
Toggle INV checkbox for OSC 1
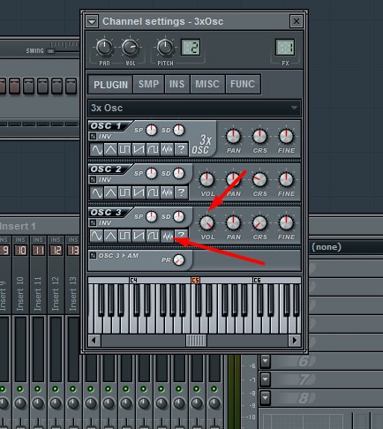pyautogui.click(x=93, y=136)
